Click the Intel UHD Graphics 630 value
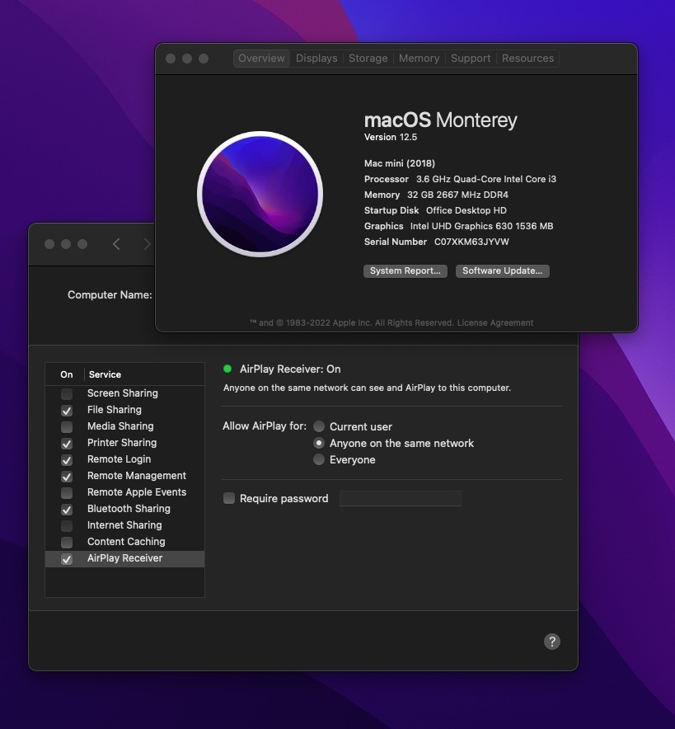This screenshot has height=729, width=675. [x=482, y=227]
